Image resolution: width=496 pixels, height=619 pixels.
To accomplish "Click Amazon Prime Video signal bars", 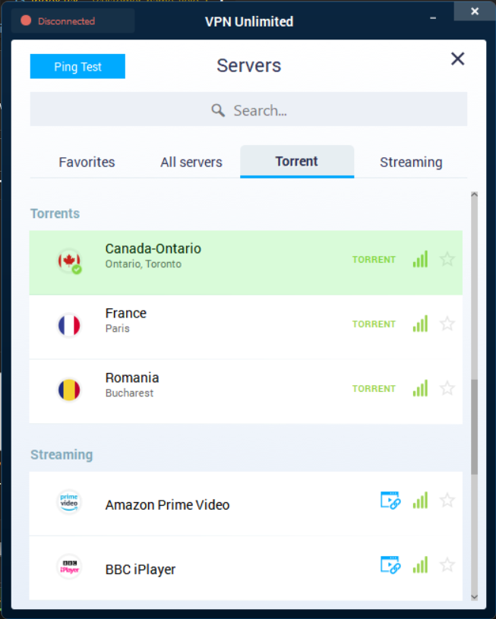I will (x=420, y=501).
